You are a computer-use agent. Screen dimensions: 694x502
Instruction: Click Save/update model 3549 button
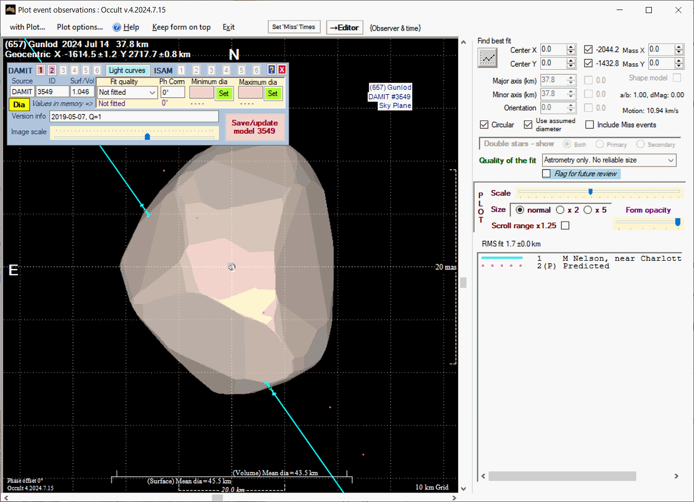coord(255,127)
